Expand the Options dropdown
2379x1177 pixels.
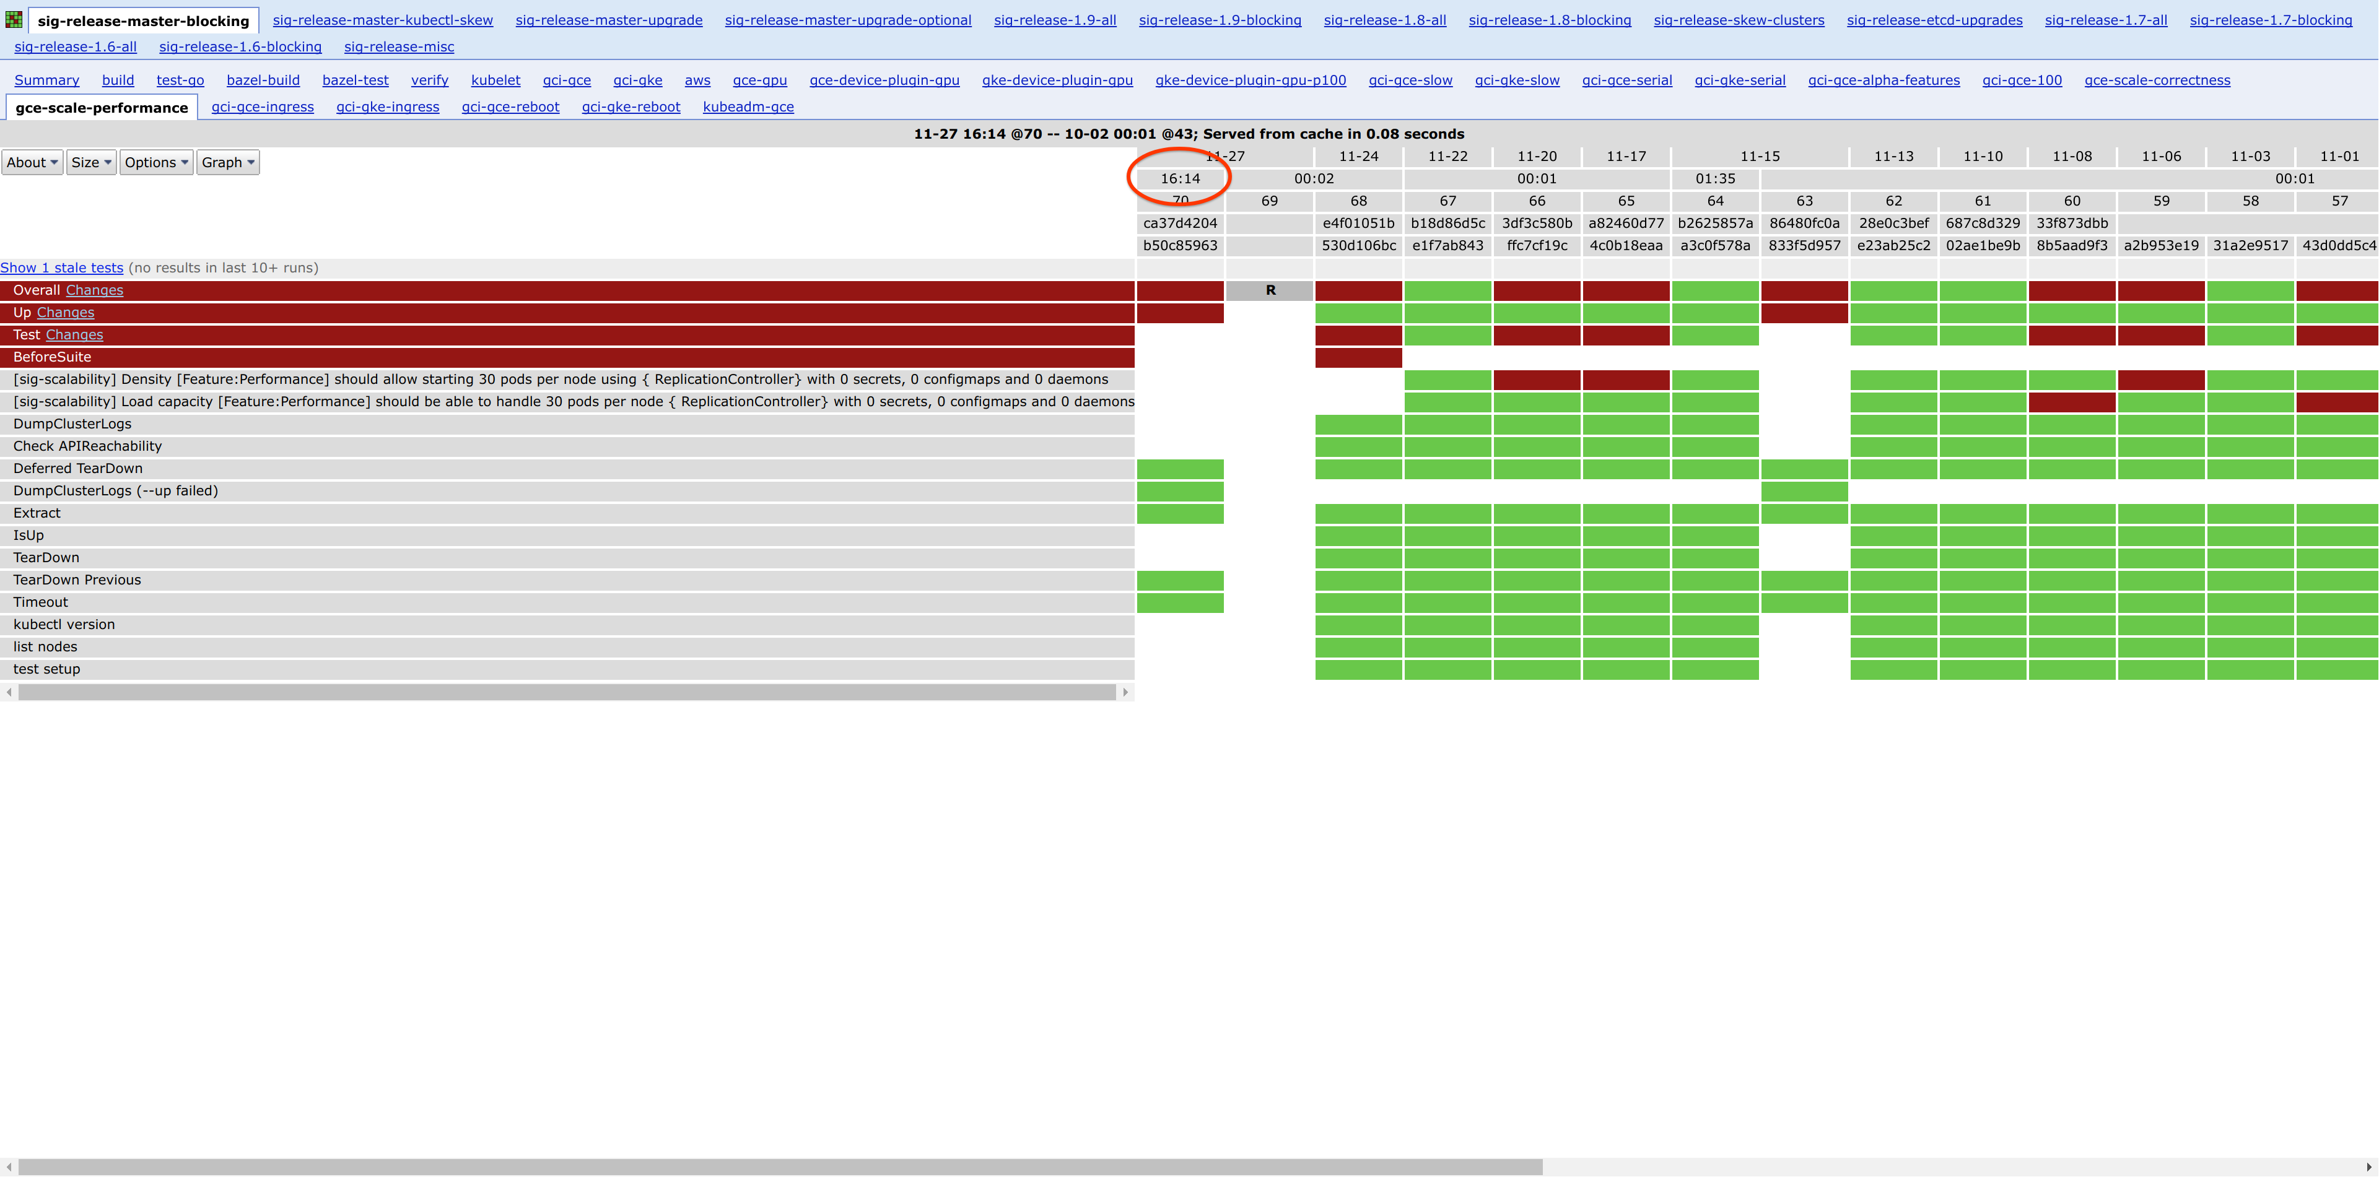(x=156, y=162)
